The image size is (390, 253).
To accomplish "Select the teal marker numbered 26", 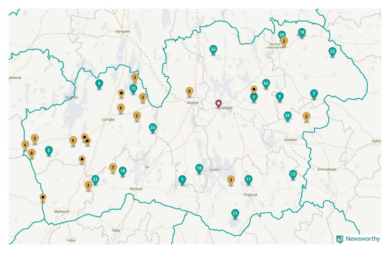I will coord(213,49).
